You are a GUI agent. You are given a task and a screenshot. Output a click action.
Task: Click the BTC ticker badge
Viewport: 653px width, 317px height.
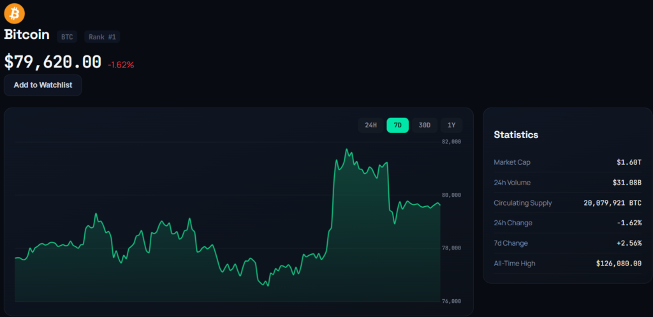(x=67, y=37)
